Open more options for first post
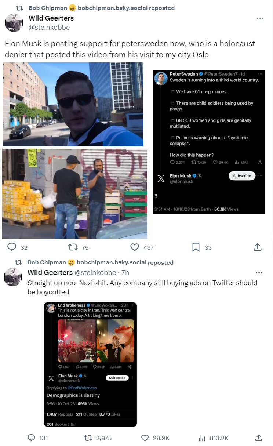This screenshot has width=273, height=446. pos(260,18)
